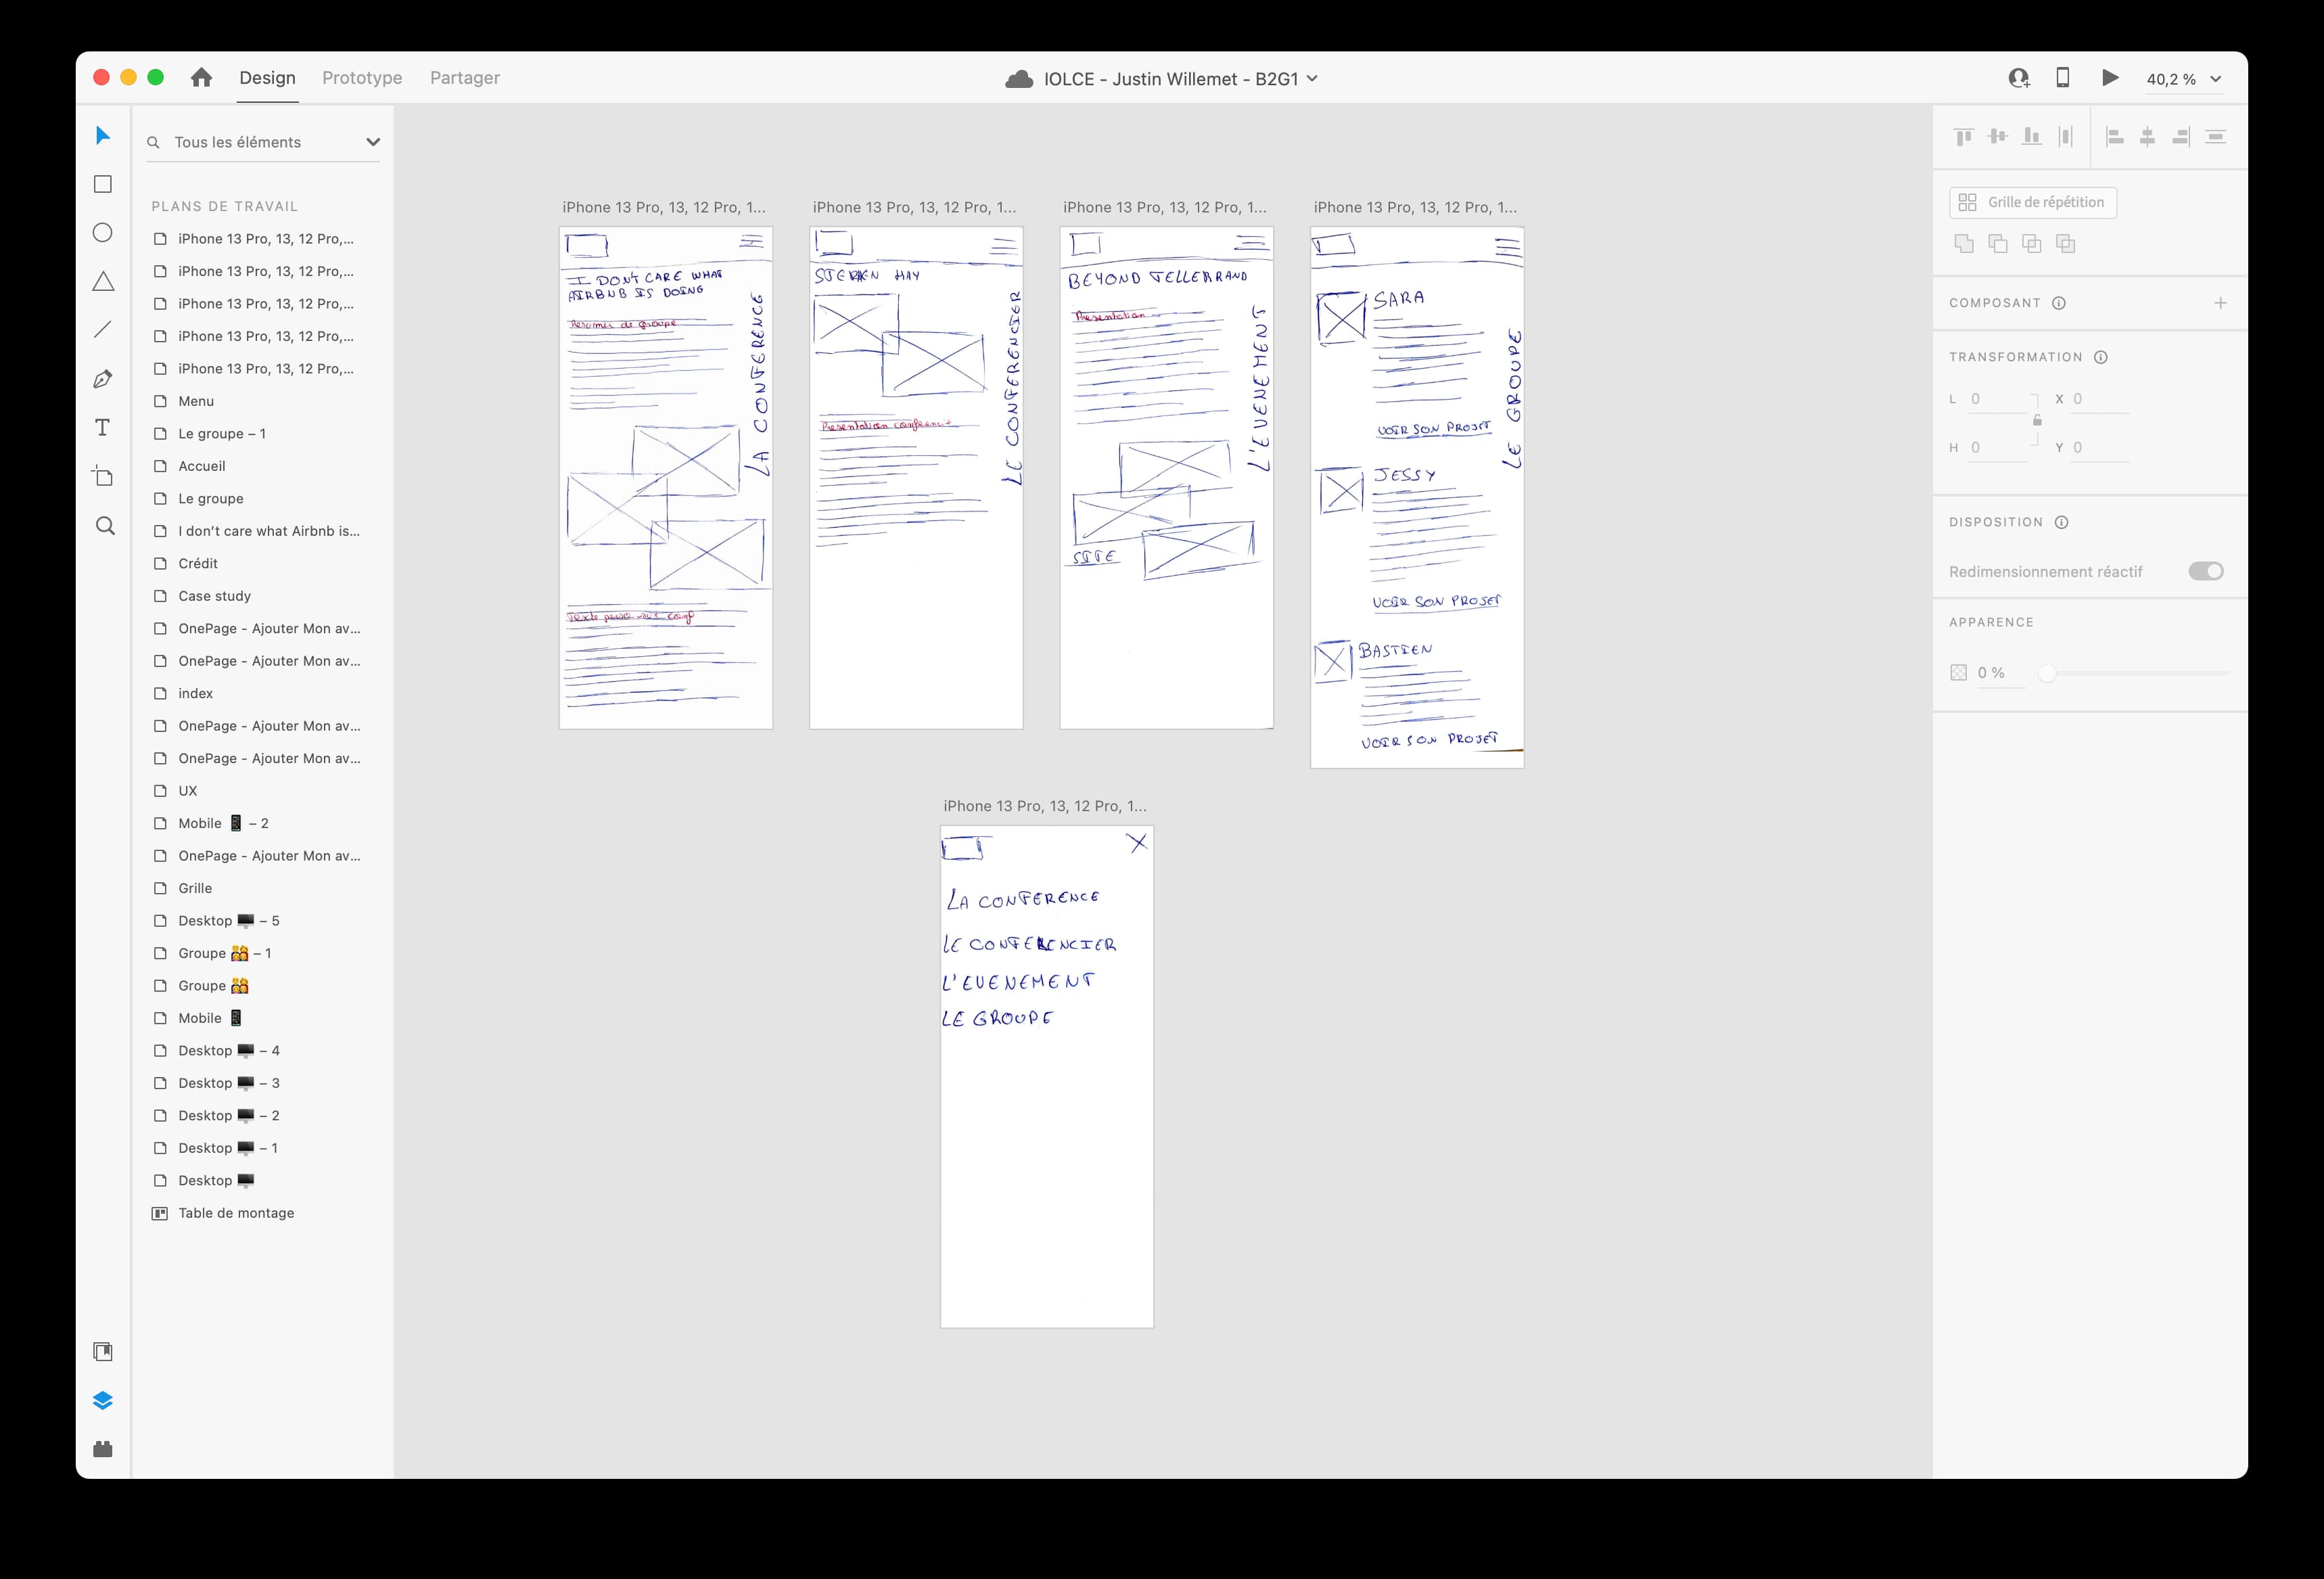
Task: Click the LA CONFERENCE menu sketch artboard
Action: pyautogui.click(x=1047, y=1076)
